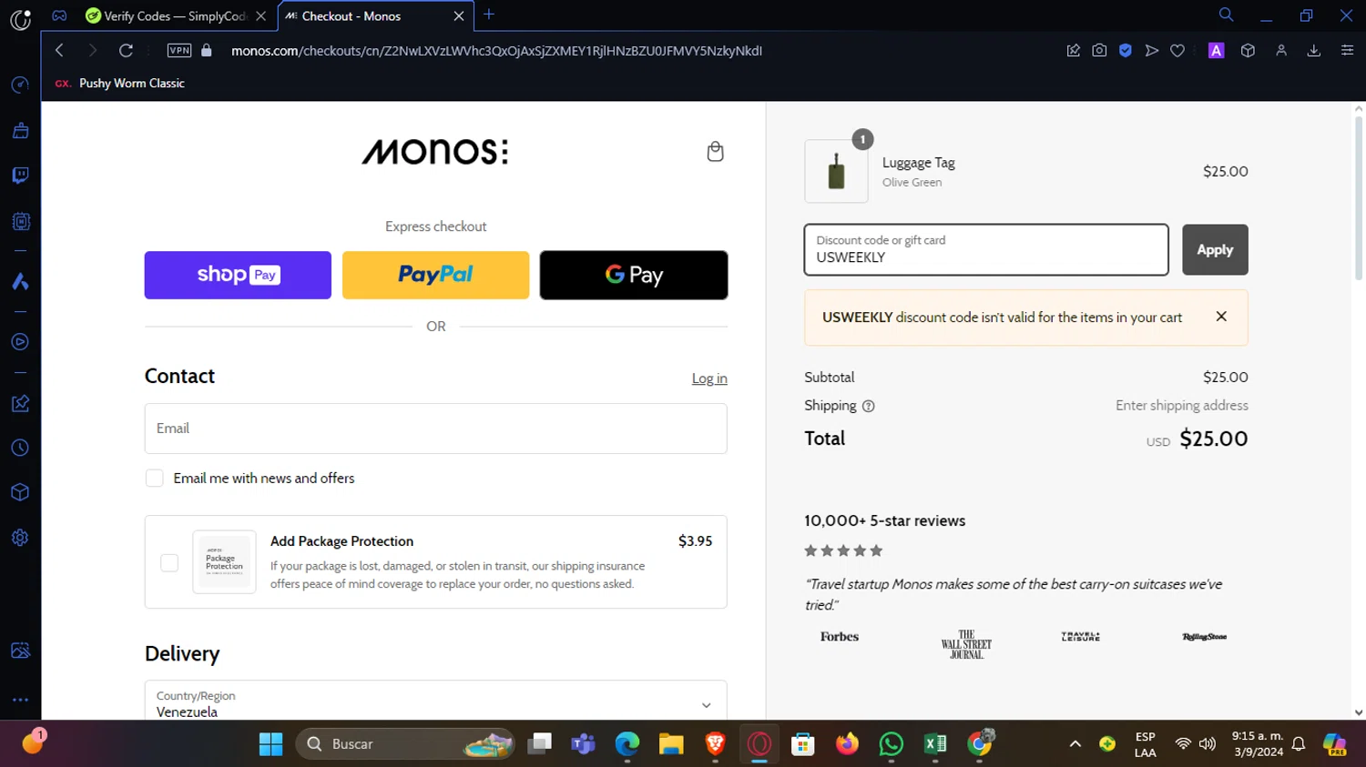
Task: Open the Windows Start menu
Action: pos(270,744)
